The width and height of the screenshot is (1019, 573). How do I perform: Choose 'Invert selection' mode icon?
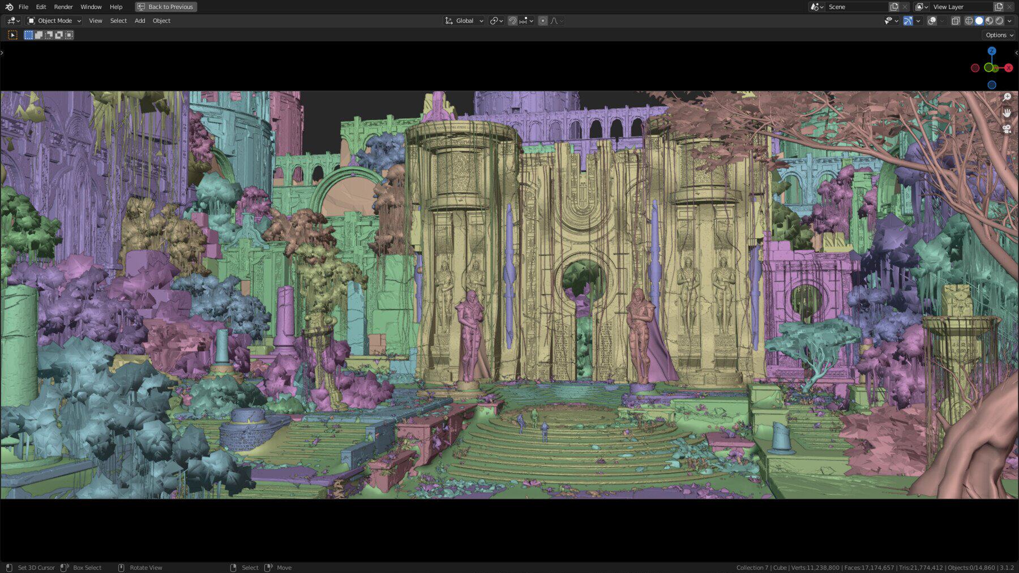click(x=59, y=35)
